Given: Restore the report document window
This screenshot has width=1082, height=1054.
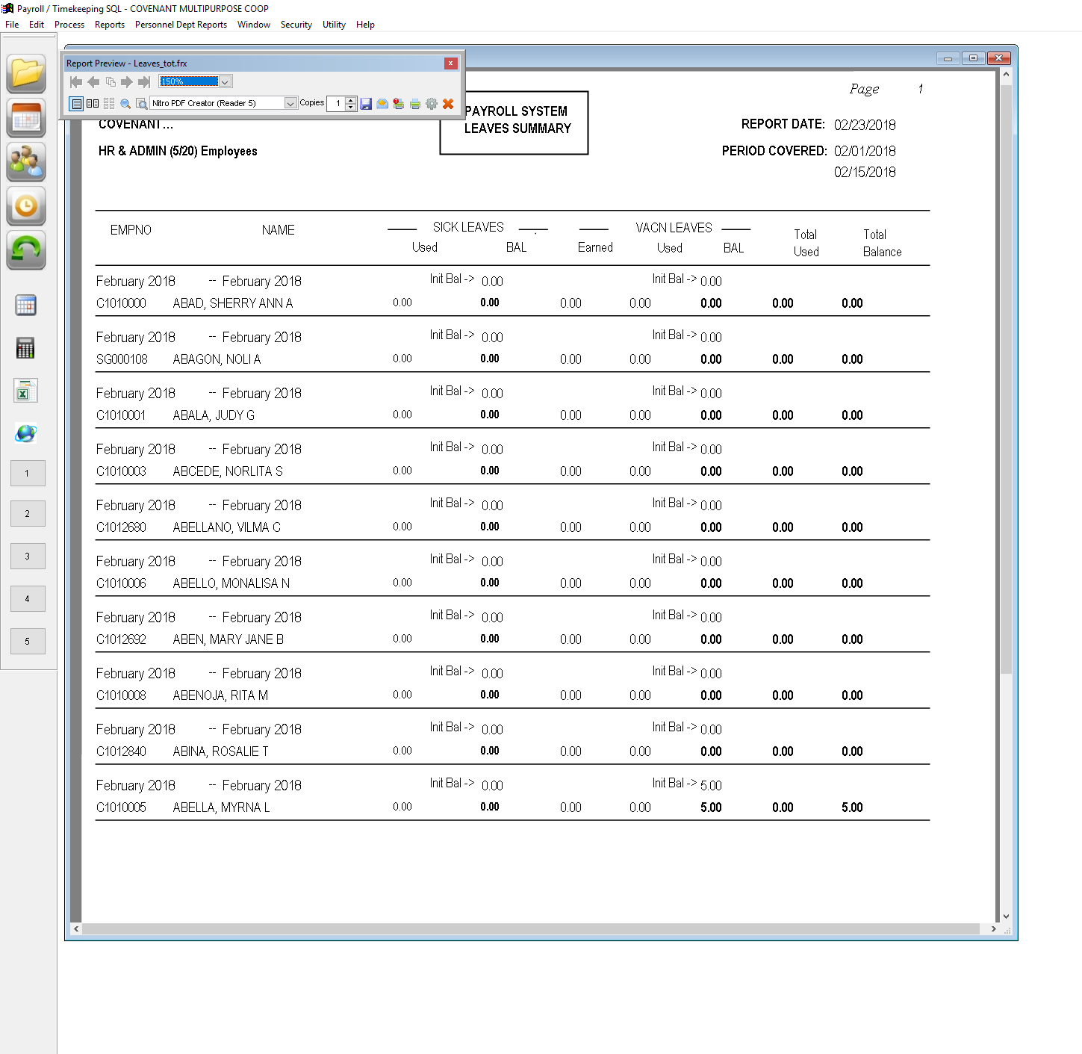Looking at the screenshot, I should (973, 58).
